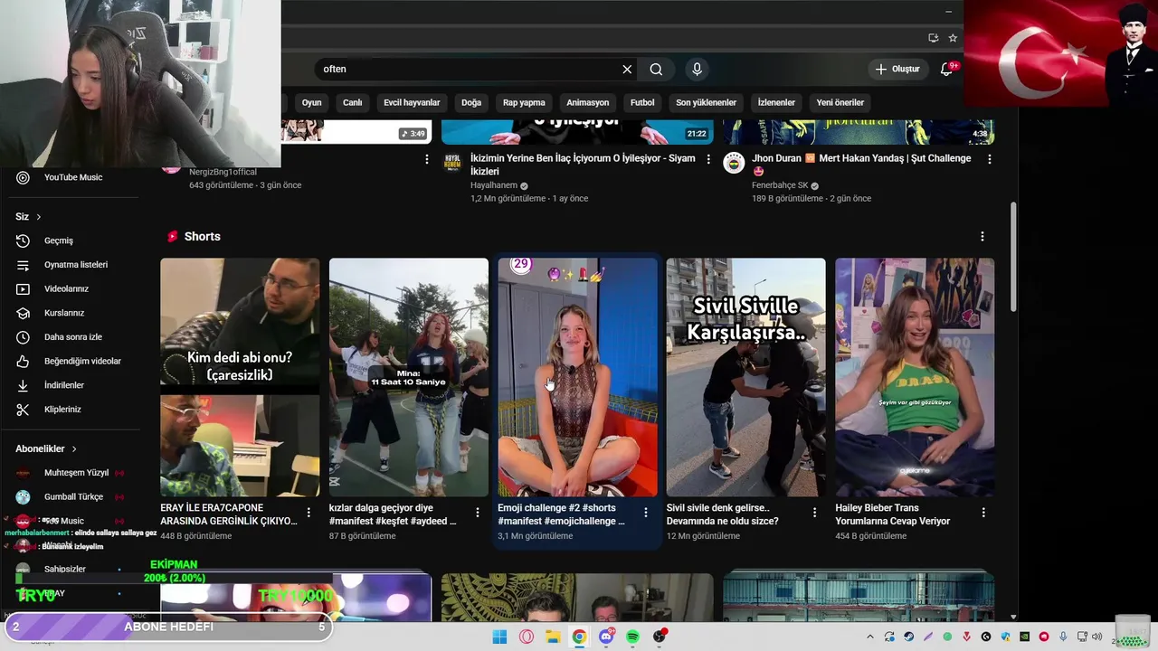Select the Futbol filter chip
1158x651 pixels.
tap(642, 102)
